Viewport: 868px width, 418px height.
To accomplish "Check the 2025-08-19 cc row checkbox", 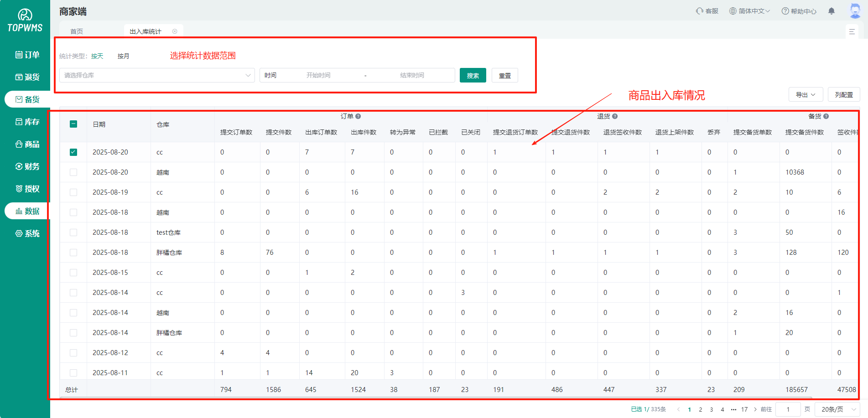I will click(73, 192).
